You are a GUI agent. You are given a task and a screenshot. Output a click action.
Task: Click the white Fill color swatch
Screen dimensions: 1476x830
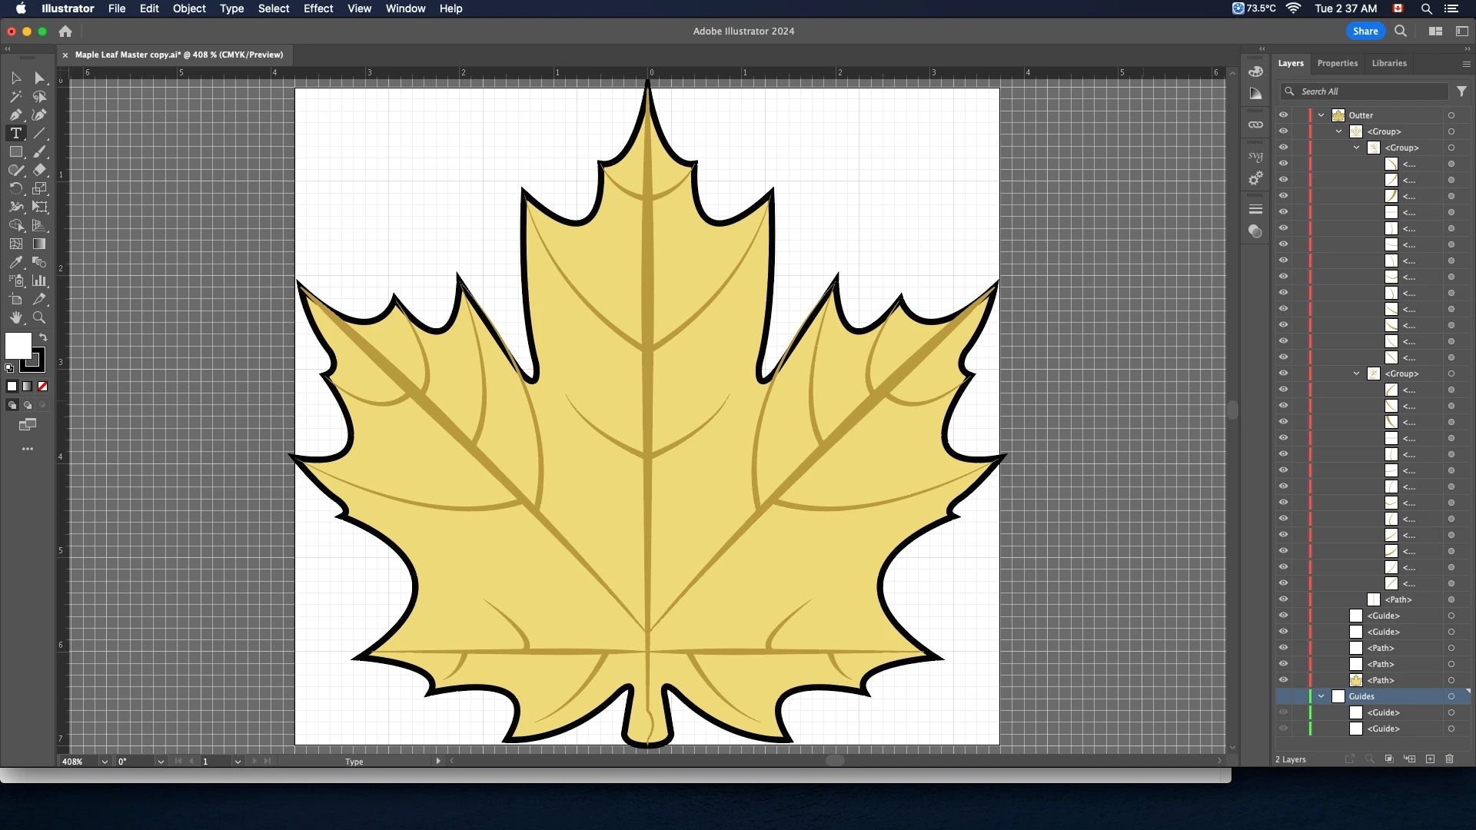[17, 345]
